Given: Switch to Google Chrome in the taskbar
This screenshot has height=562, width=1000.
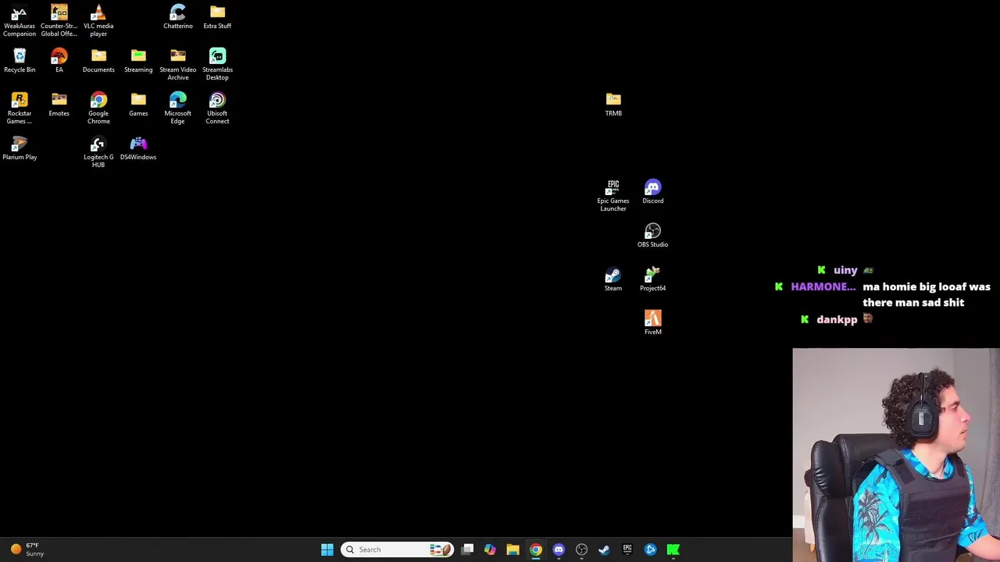Looking at the screenshot, I should point(536,550).
